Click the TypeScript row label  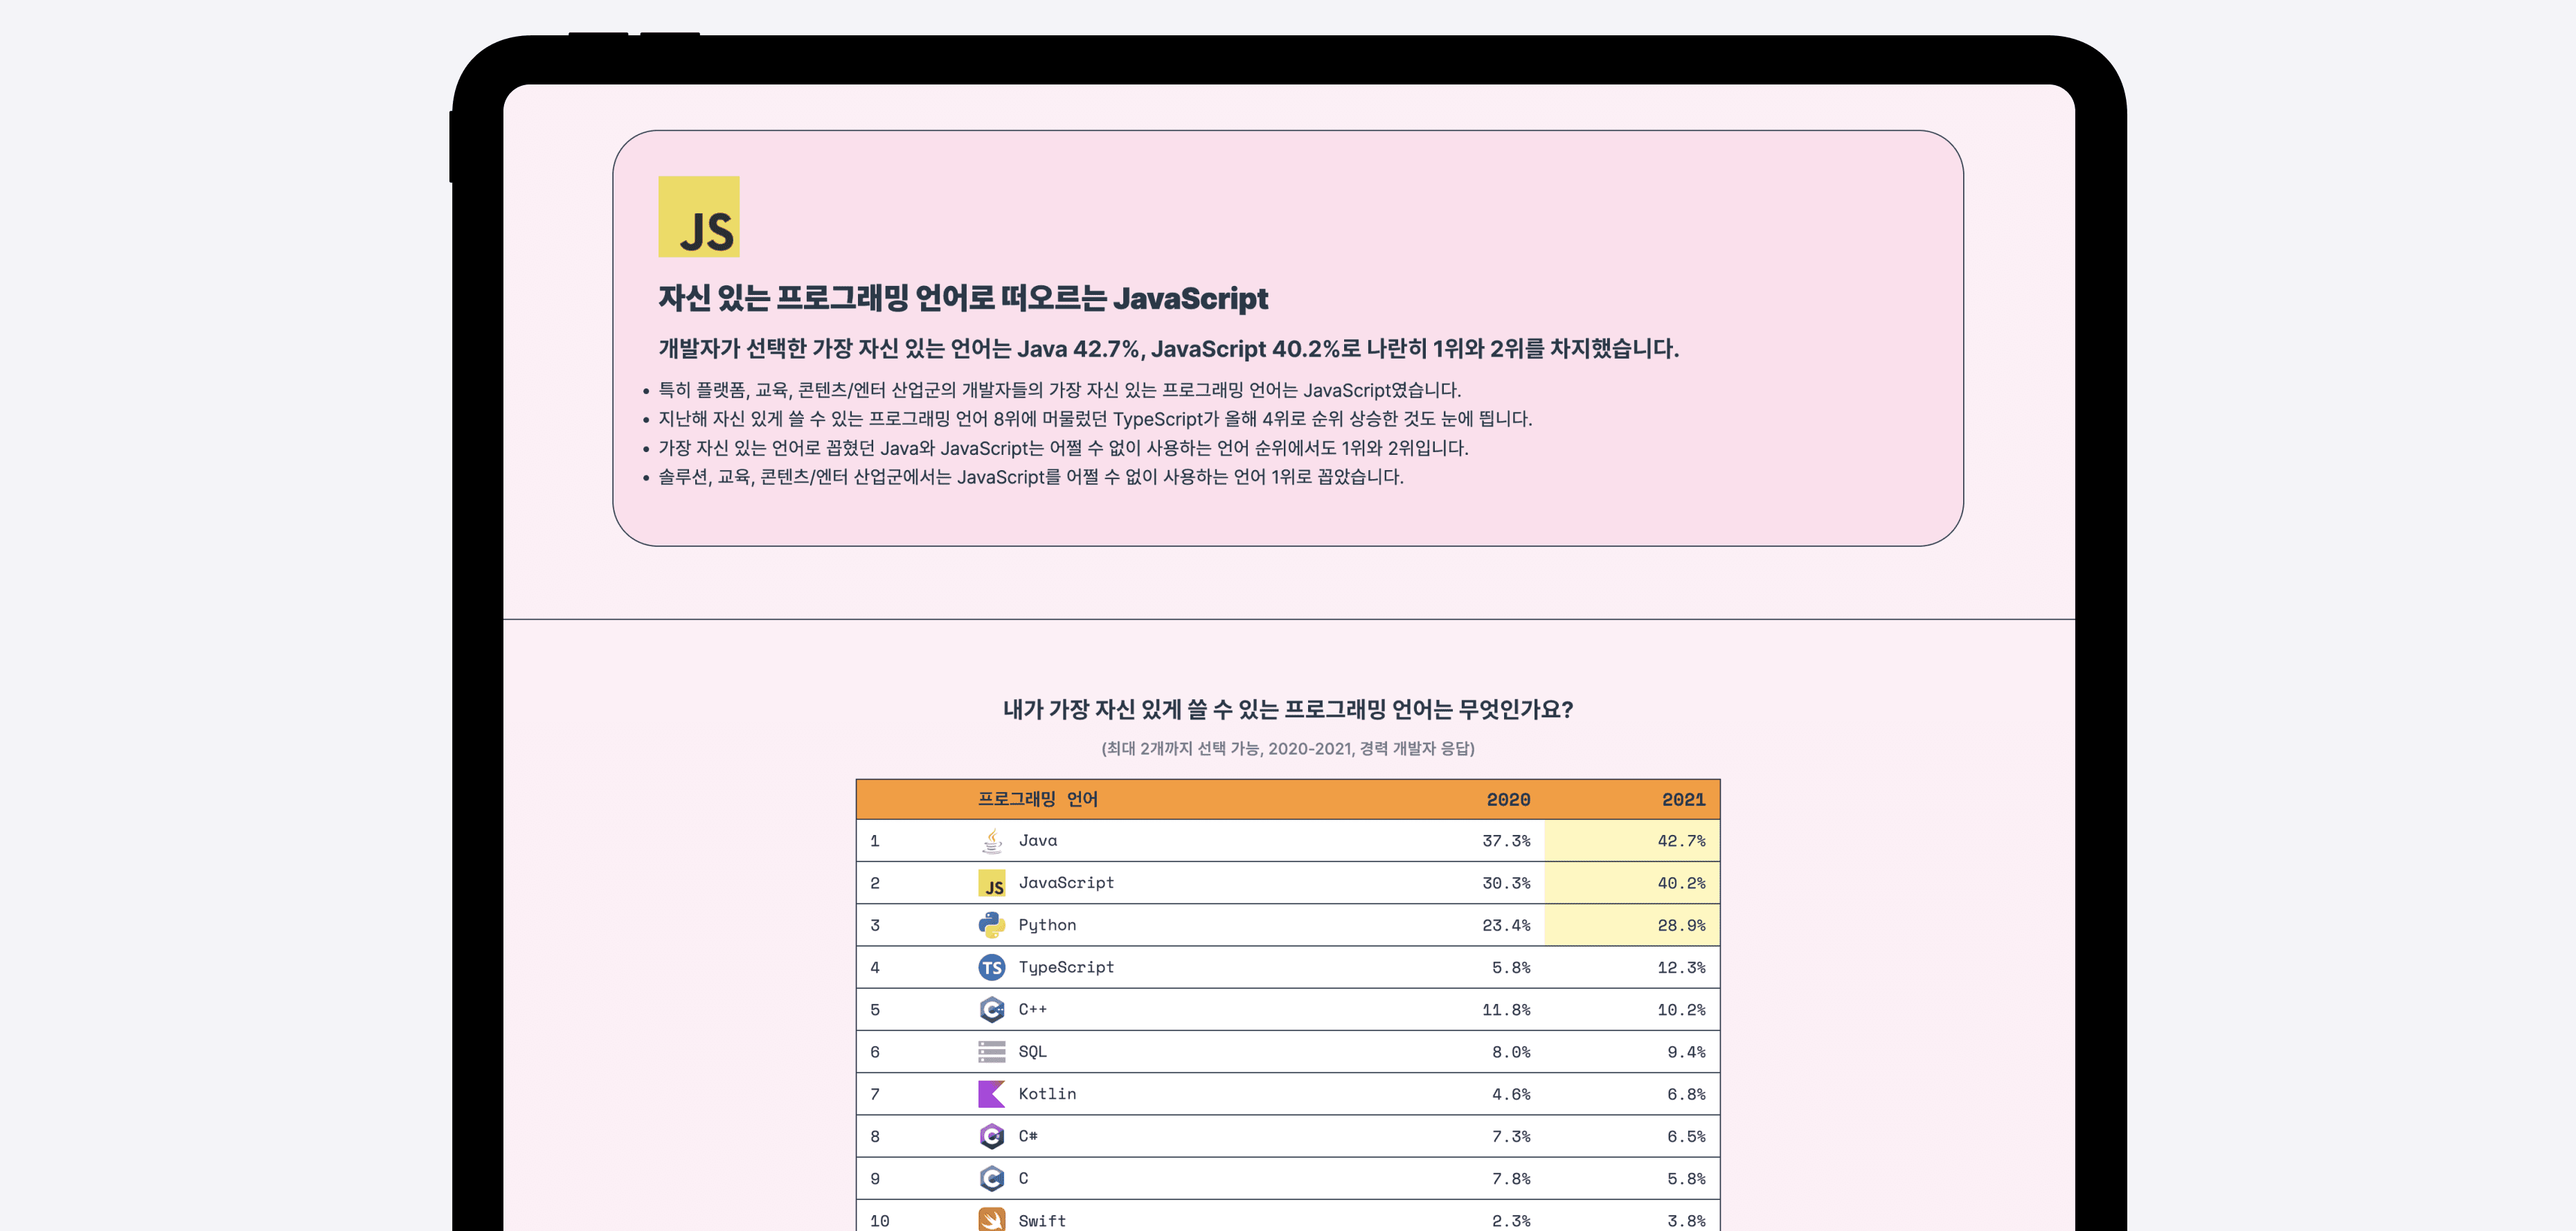(x=1065, y=967)
